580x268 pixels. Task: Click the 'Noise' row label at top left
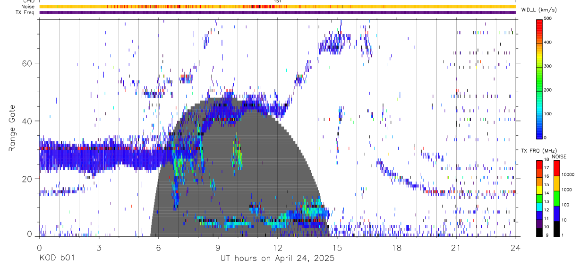28,7
